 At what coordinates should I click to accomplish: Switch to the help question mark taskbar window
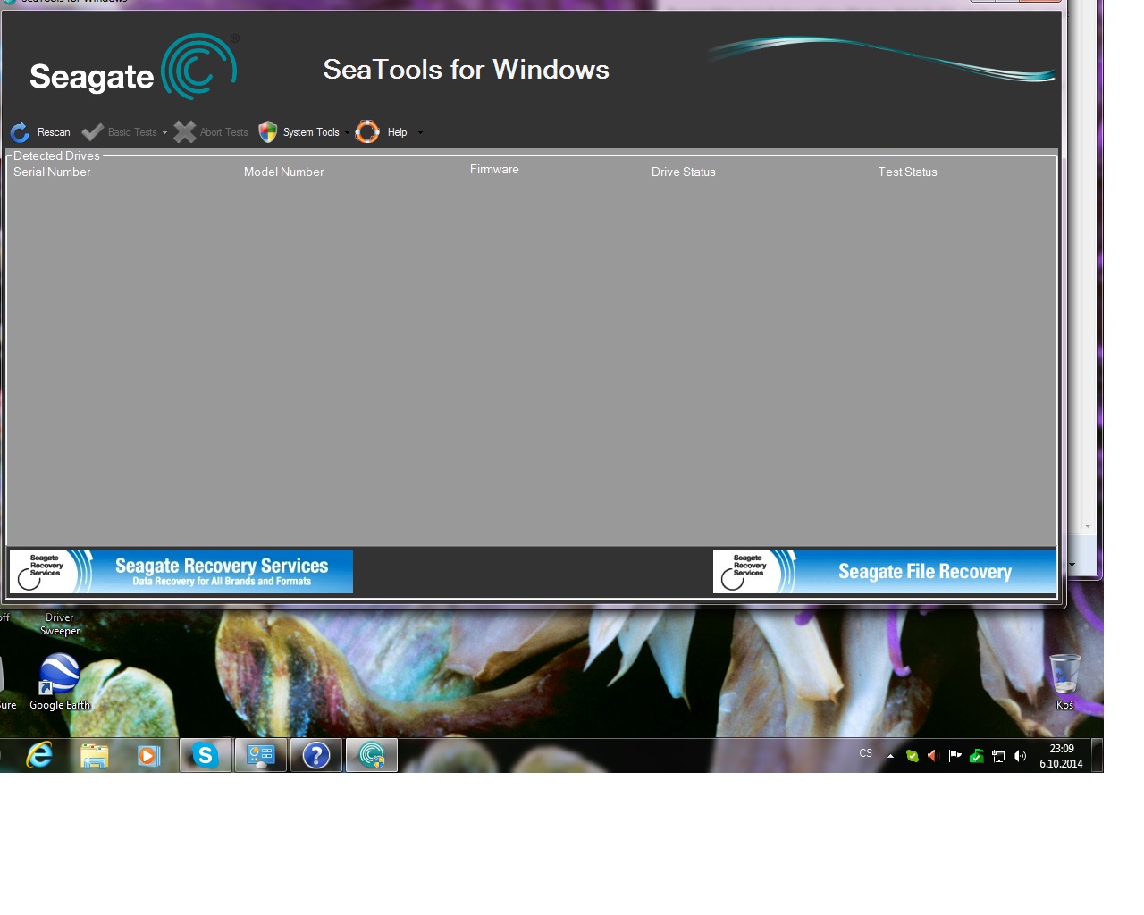pyautogui.click(x=316, y=756)
